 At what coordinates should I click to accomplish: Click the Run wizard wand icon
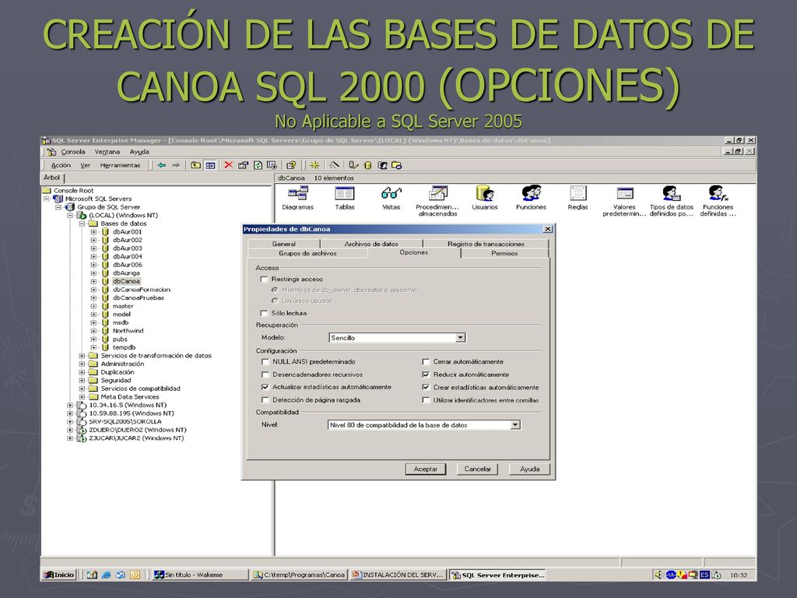point(334,165)
